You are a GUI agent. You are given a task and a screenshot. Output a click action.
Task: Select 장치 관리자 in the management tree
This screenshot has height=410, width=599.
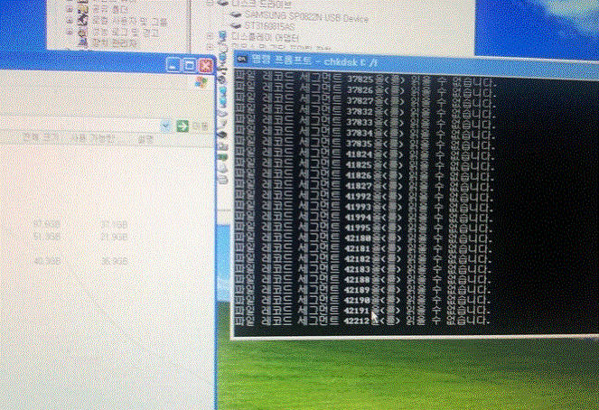click(x=115, y=43)
